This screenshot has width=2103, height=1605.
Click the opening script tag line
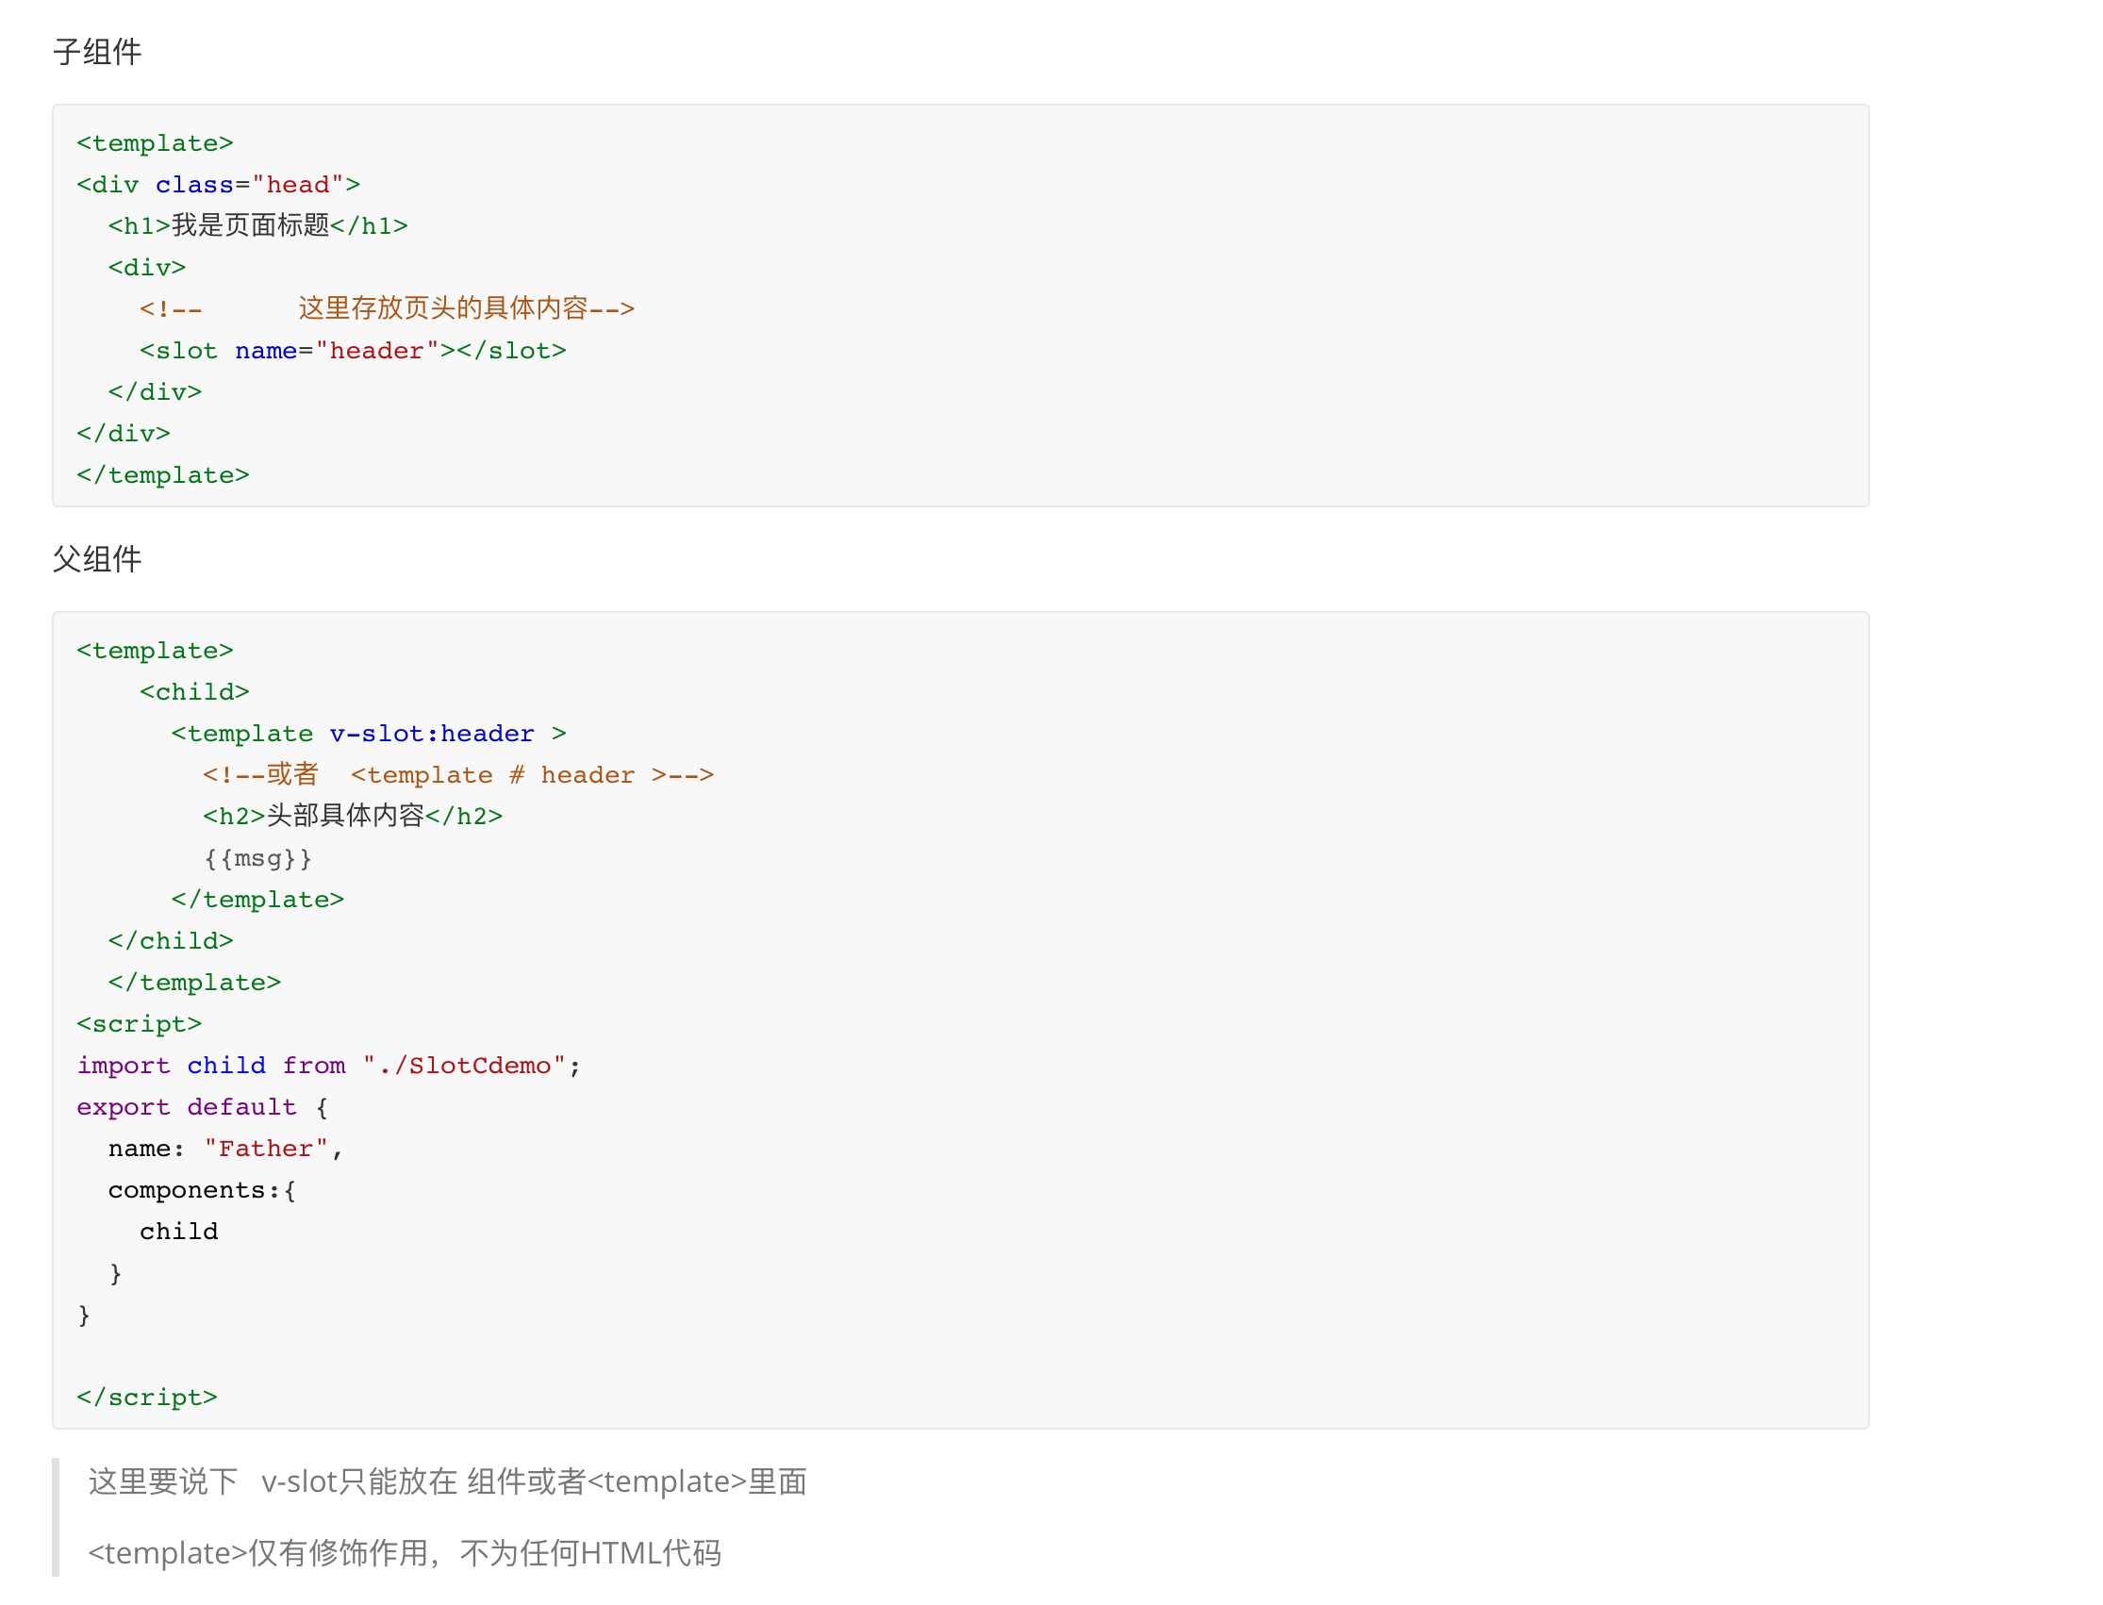pos(139,1024)
